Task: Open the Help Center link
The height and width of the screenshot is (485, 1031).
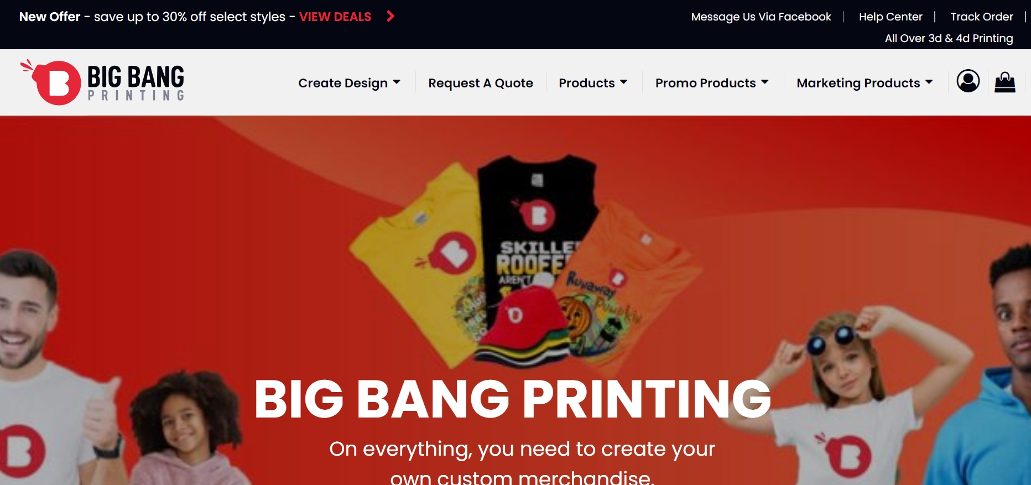Action: click(x=891, y=17)
